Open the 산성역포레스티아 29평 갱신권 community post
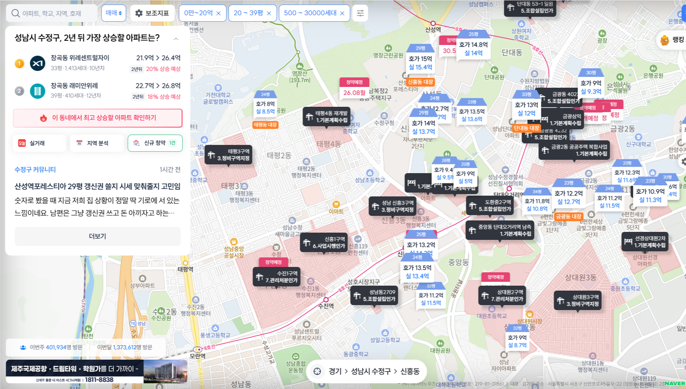Screen dimensions: 686x389 [97, 186]
